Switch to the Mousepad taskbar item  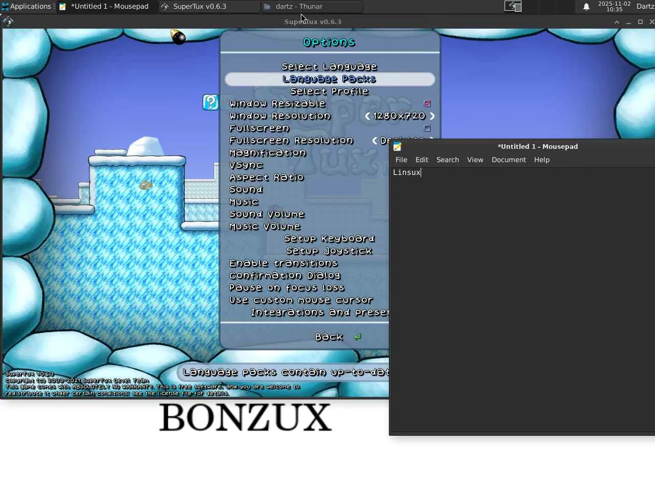click(x=105, y=7)
